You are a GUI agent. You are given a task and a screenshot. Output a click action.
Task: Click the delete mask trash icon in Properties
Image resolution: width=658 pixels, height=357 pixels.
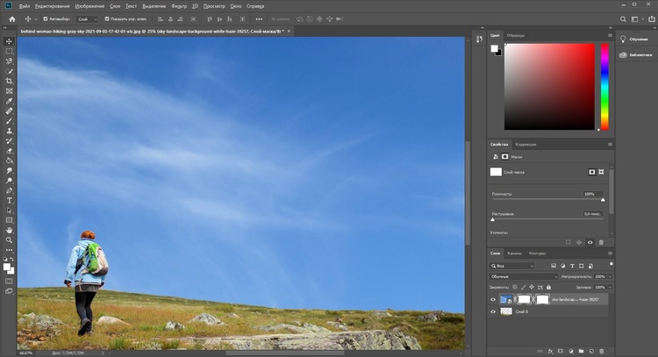coord(601,242)
